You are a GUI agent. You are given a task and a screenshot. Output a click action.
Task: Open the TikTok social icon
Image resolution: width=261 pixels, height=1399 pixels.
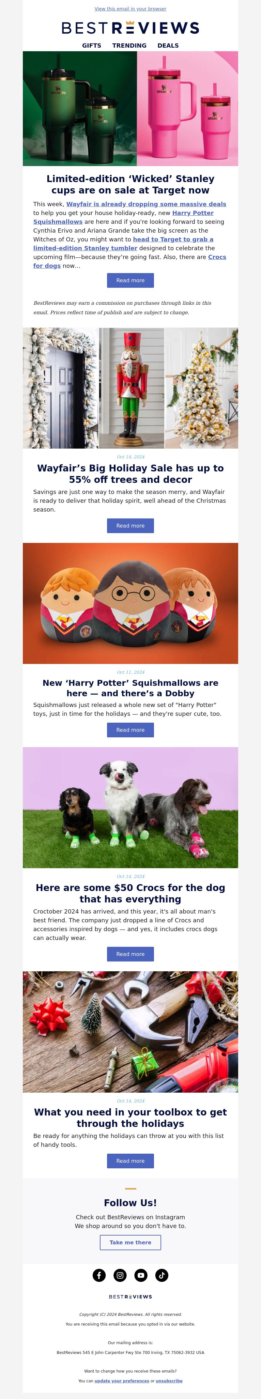162,1275
